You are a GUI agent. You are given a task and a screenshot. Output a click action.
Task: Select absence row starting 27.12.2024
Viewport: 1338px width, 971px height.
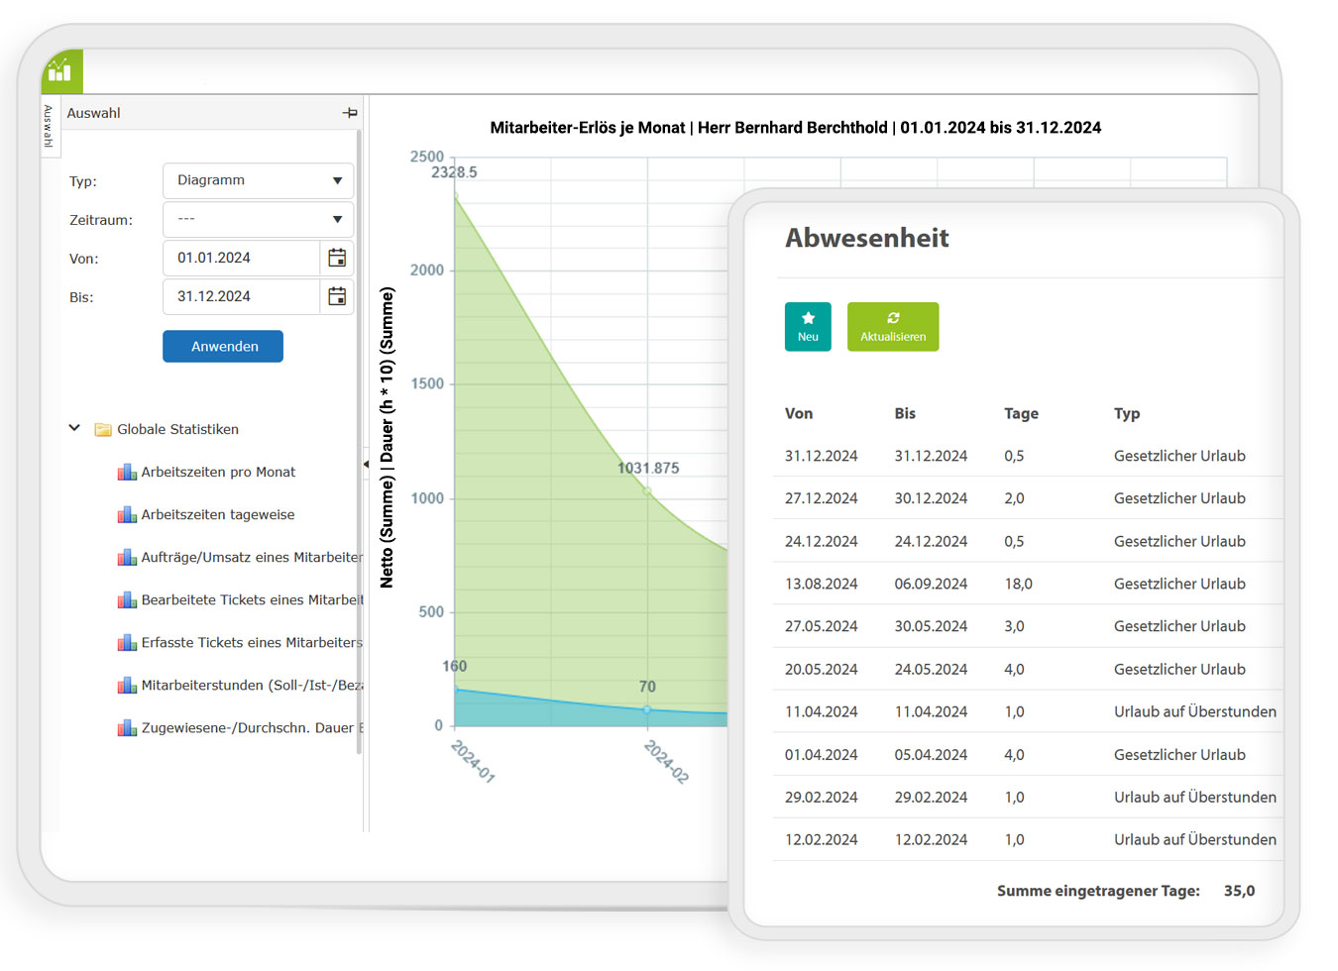click(1028, 498)
